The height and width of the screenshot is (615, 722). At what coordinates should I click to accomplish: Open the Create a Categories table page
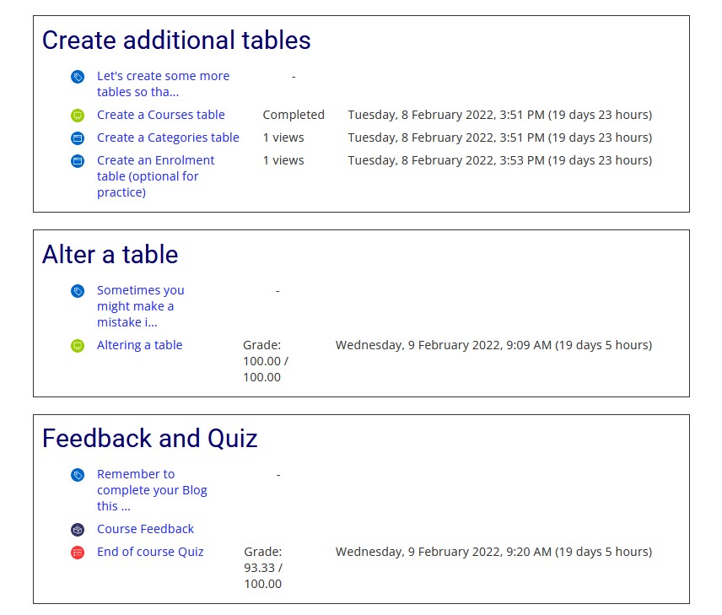point(168,138)
